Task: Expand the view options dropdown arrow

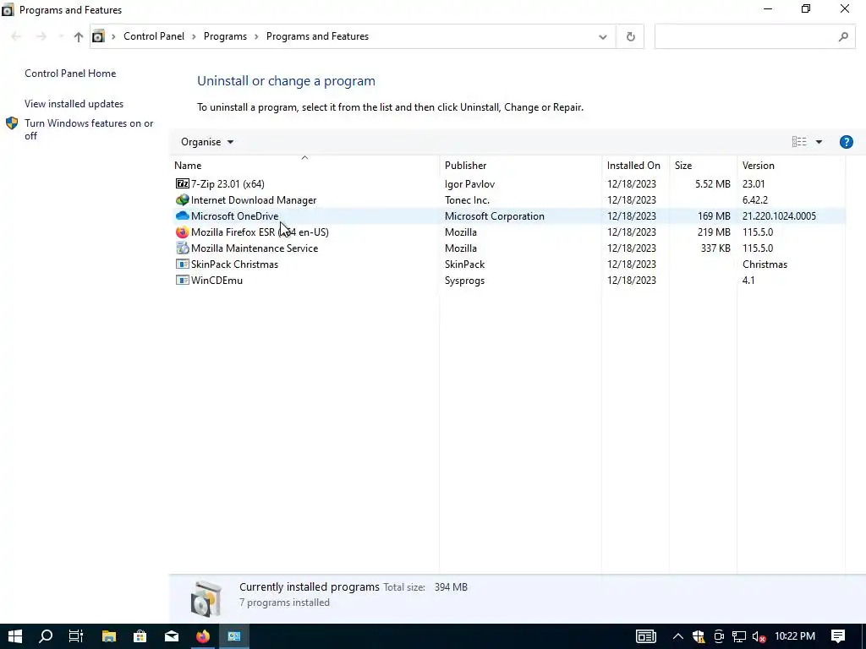Action: [x=819, y=142]
